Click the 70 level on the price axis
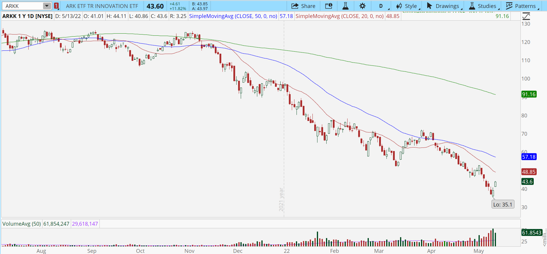 [x=524, y=134]
